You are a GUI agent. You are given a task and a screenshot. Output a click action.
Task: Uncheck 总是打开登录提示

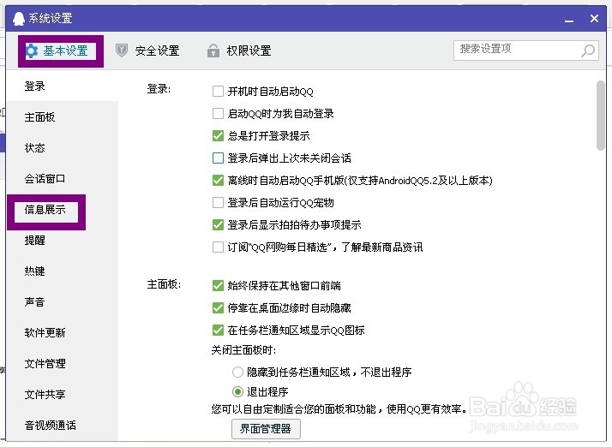coord(218,136)
